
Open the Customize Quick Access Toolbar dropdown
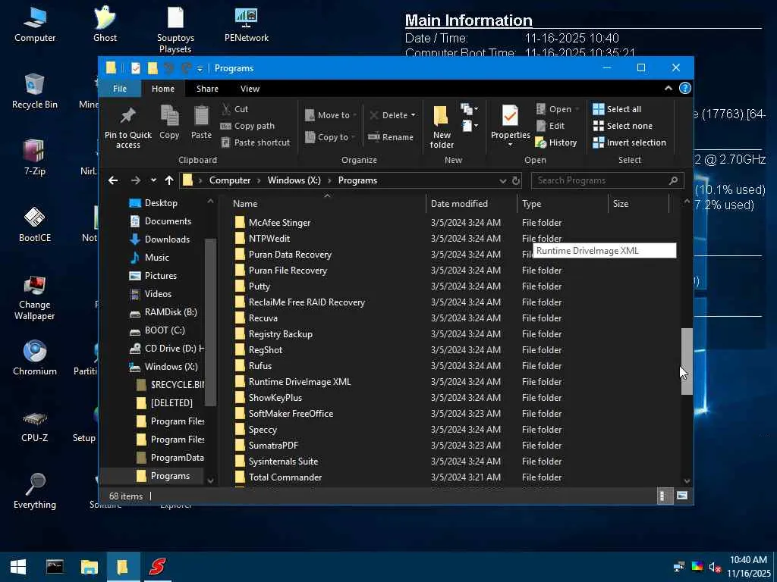click(200, 68)
